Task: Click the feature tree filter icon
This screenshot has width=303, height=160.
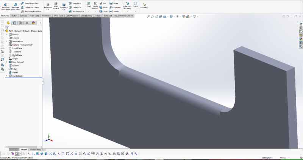Action: pyautogui.click(x=7, y=27)
